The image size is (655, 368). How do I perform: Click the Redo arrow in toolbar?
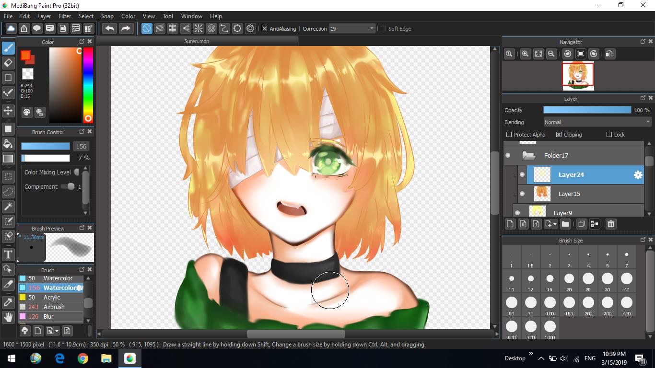pos(126,29)
